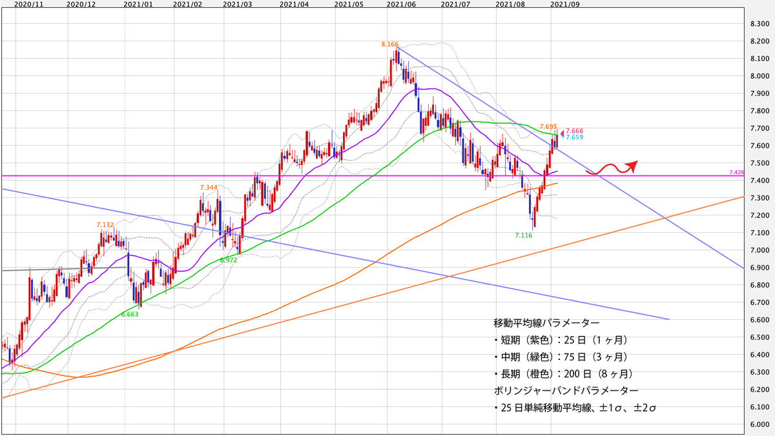This screenshot has width=775, height=436.
Task: Click the green 6.972 low label
Action: point(228,260)
